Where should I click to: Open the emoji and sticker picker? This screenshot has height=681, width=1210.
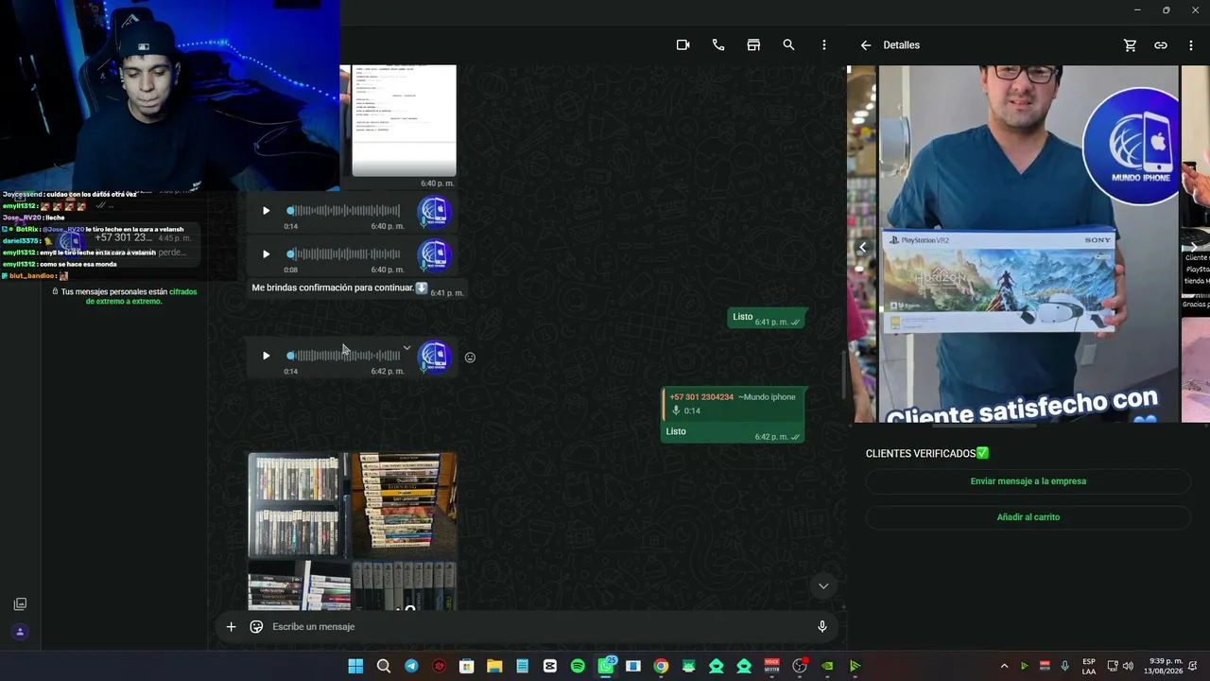point(256,627)
